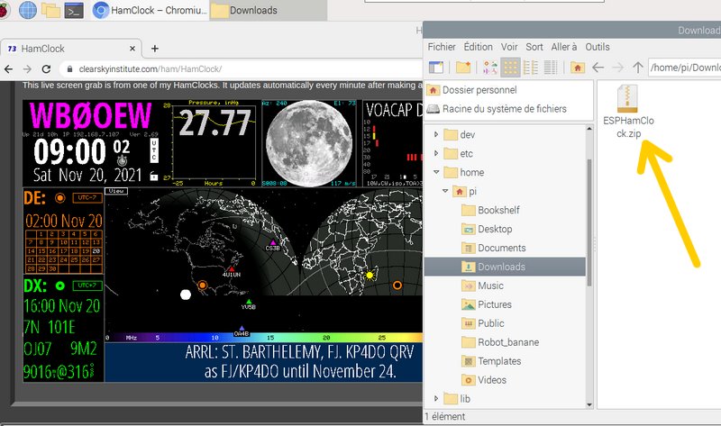Open the Raspberry Pi main menu
Viewport: 721px width, 426px height.
coord(3,10)
